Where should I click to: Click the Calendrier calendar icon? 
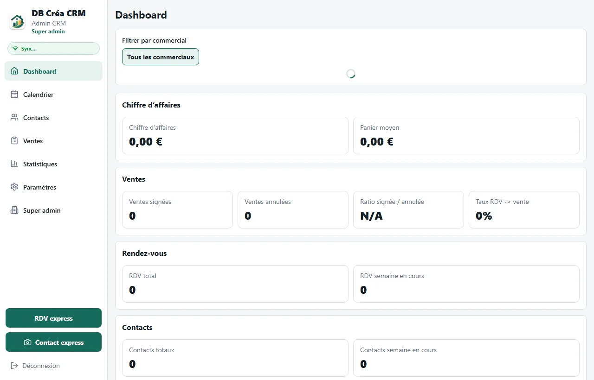[x=14, y=95]
